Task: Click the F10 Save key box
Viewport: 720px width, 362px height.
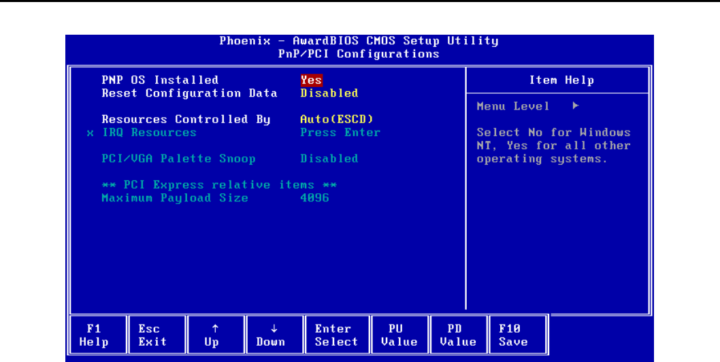Action: [x=517, y=335]
